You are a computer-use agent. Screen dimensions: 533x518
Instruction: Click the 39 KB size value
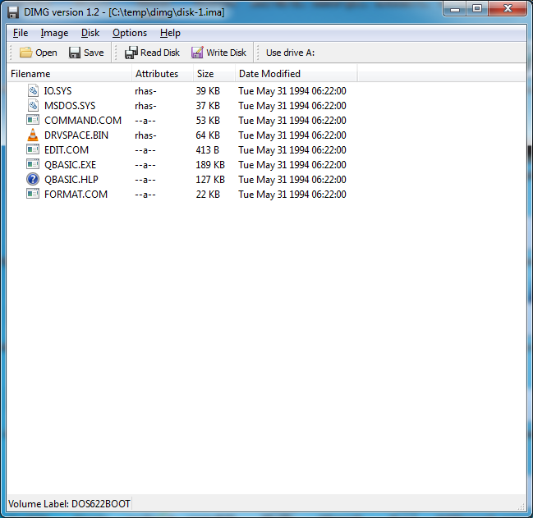point(208,90)
